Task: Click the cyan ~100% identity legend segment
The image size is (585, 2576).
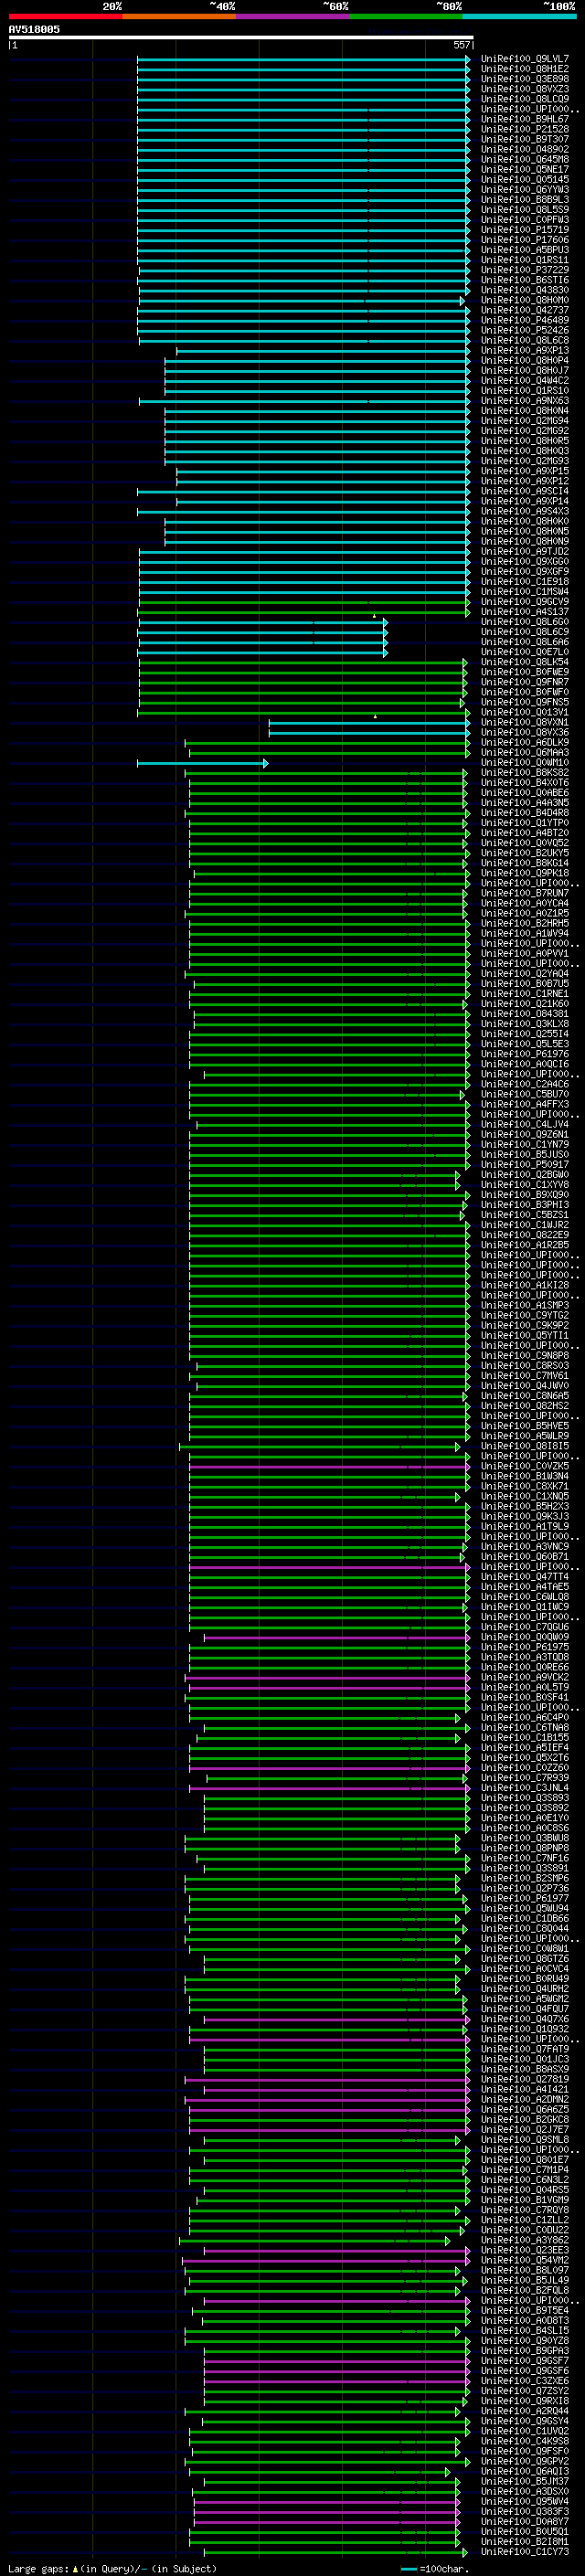Action: point(519,16)
